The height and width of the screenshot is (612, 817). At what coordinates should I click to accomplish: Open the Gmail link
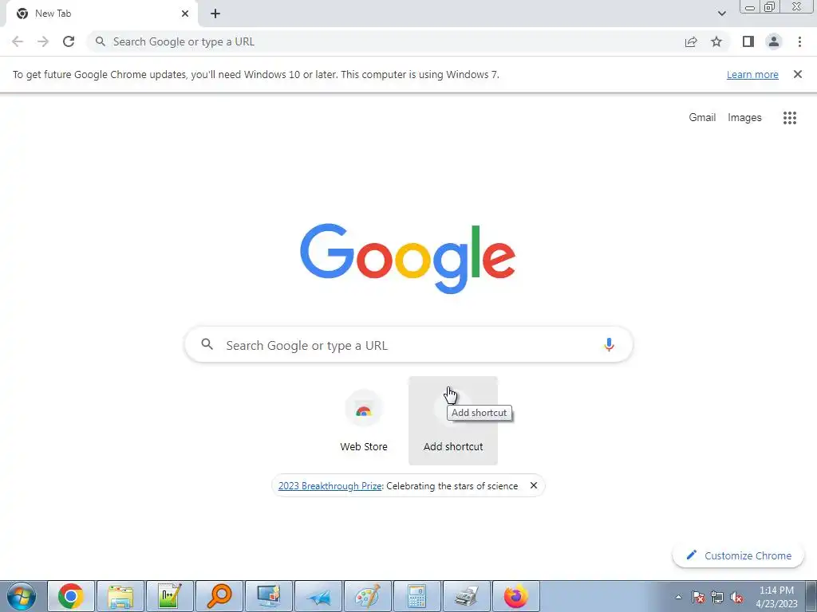pos(702,118)
